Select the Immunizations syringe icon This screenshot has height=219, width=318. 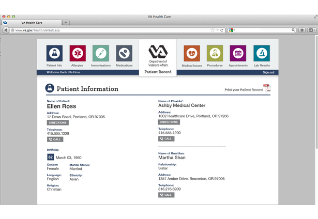[x=101, y=53]
